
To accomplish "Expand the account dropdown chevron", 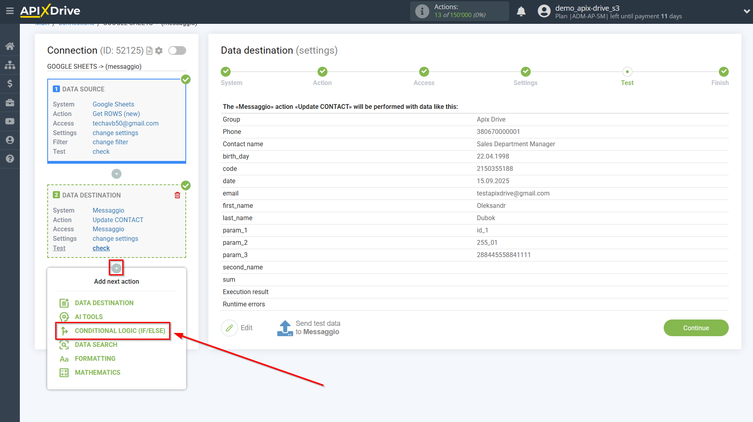I will pos(747,12).
